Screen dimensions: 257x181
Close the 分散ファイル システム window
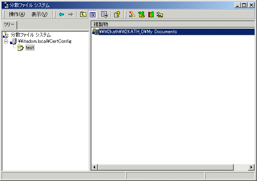[251, 5]
